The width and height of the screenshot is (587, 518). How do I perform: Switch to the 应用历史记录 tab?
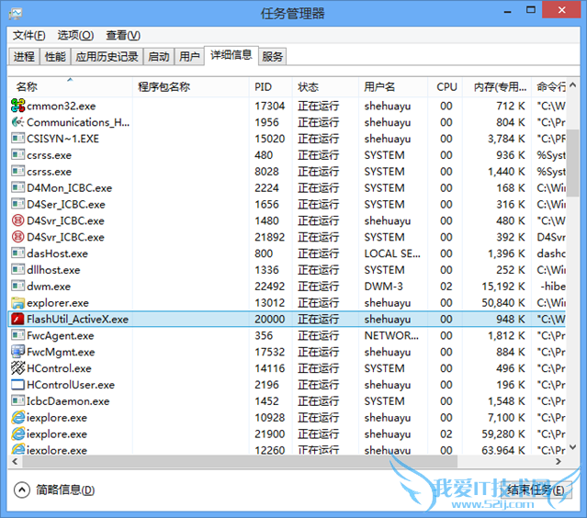[x=107, y=57]
